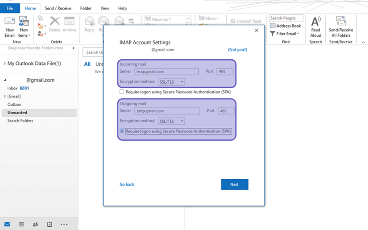The image size is (368, 230).
Task: Click the All filter in message list
Action: point(87,64)
